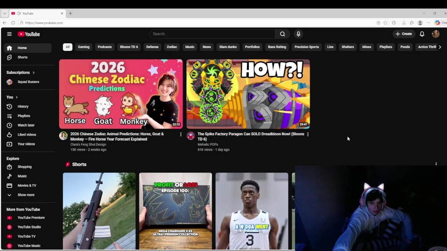Open the HOW?! Bloons video thumbnail
This screenshot has width=447, height=251.
[x=248, y=94]
